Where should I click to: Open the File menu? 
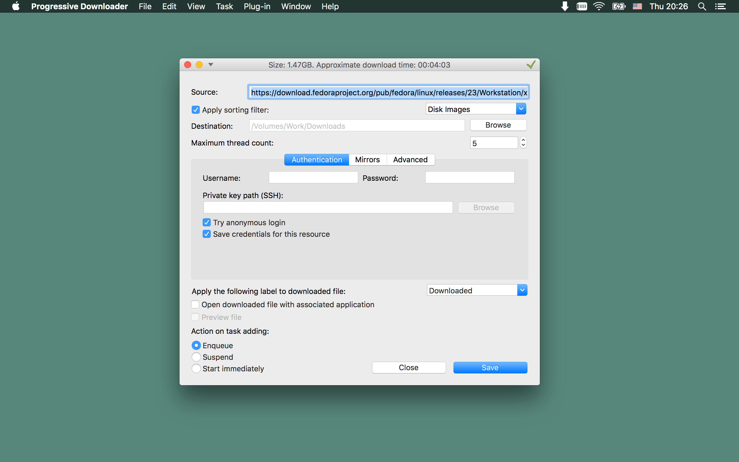[x=145, y=6]
